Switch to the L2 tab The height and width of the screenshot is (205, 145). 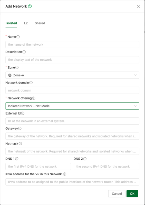(26, 23)
